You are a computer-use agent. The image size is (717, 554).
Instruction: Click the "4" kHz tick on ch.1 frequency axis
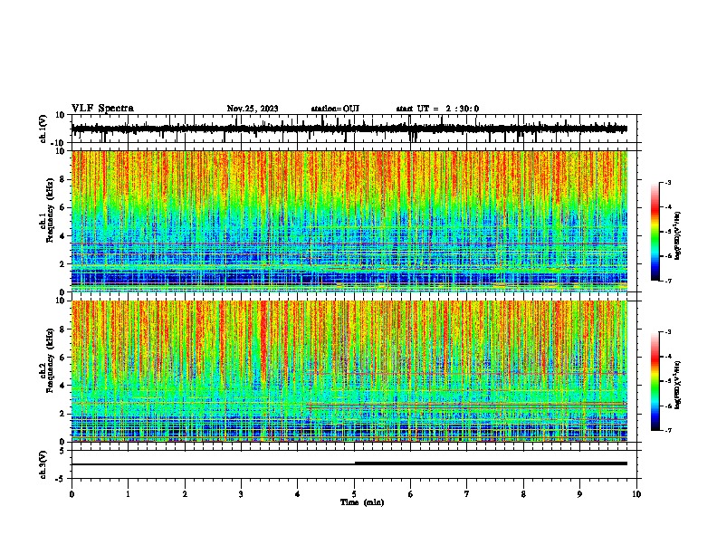[x=62, y=236]
